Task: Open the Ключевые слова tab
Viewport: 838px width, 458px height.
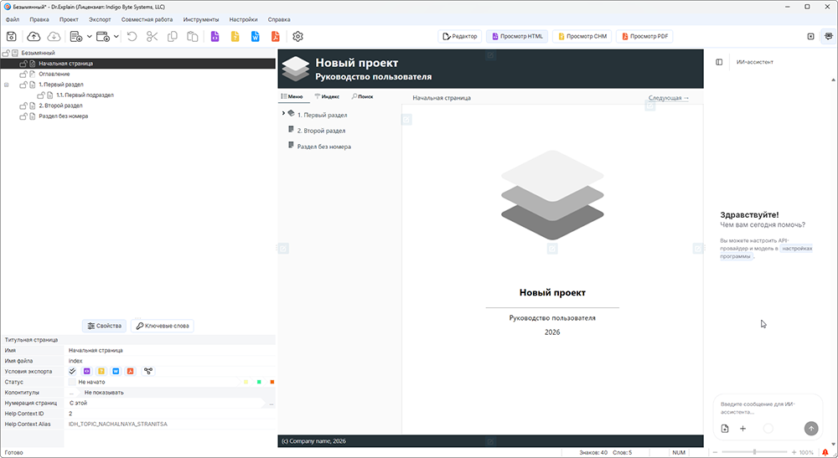Action: [x=162, y=326]
